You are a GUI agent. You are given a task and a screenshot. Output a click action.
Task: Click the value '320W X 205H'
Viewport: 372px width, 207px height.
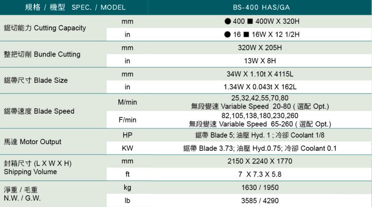pos(260,48)
